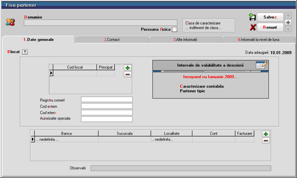Click the empty Cont cell in bank row
297x178 pixels.
214,139
